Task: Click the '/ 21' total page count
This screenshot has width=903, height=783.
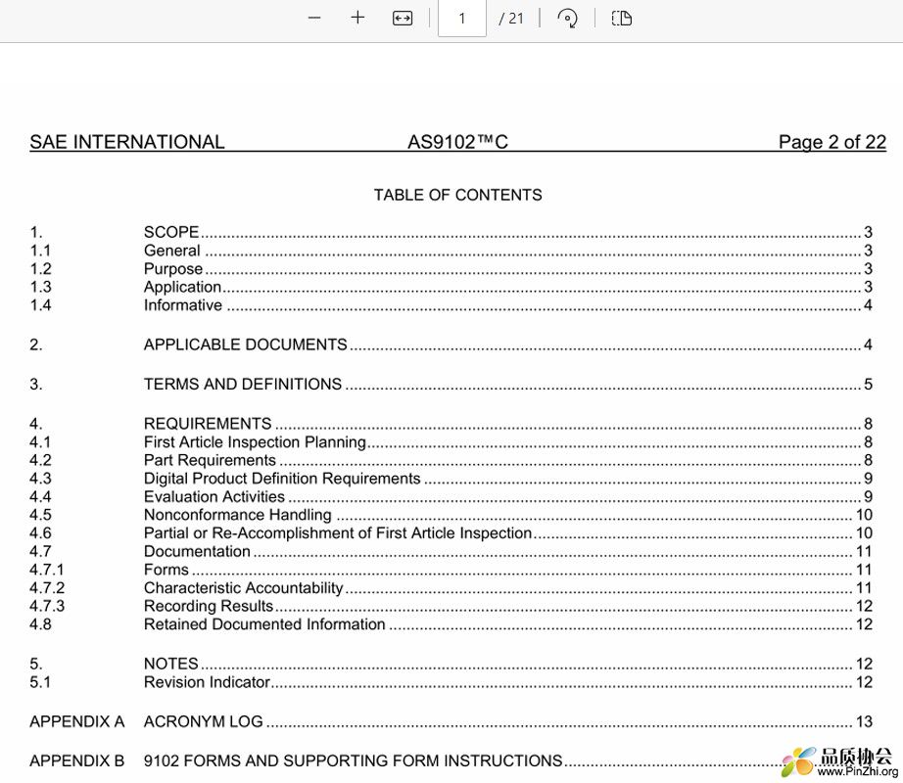Action: coord(511,19)
